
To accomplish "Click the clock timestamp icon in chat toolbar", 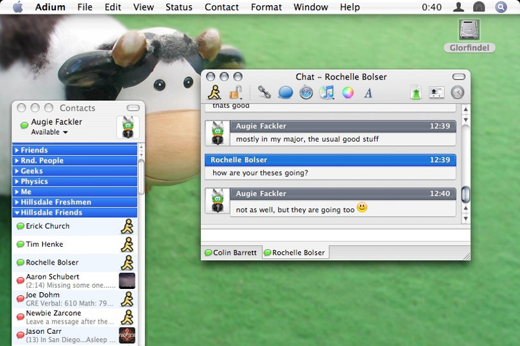I will tap(457, 92).
